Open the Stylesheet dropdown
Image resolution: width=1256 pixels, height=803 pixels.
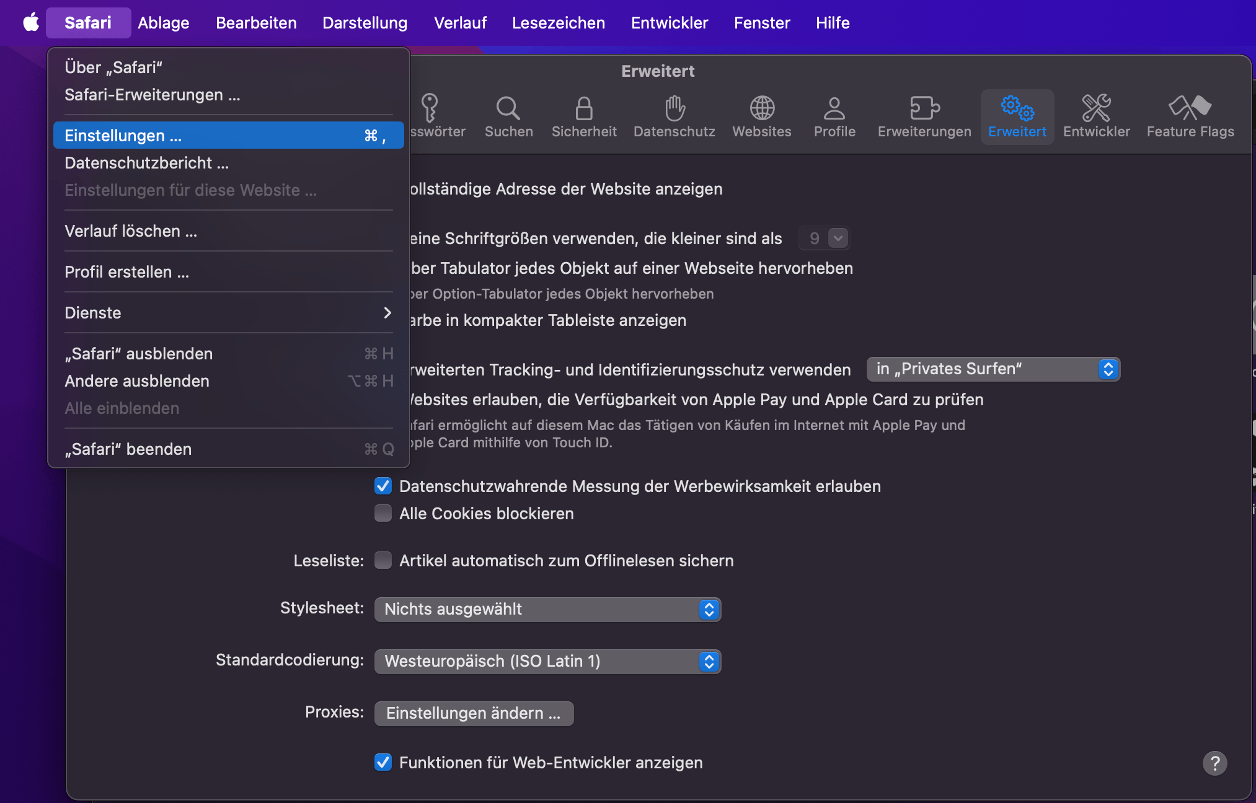547,610
